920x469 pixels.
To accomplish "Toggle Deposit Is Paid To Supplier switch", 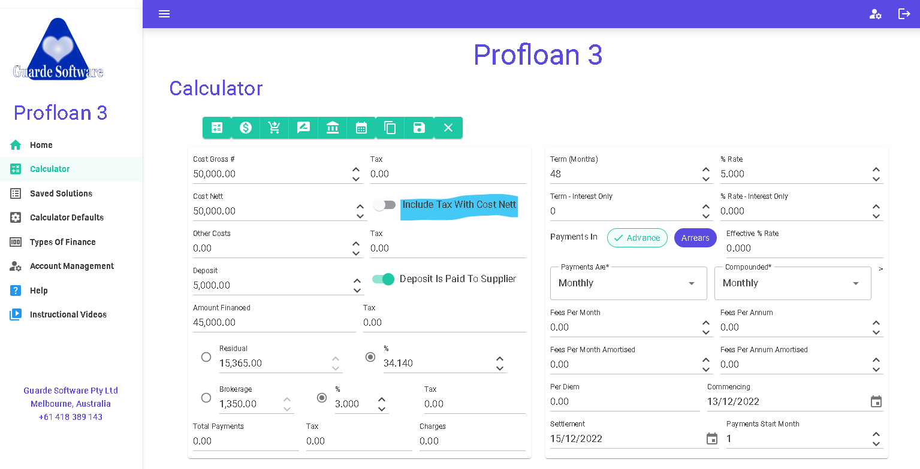I will point(384,279).
